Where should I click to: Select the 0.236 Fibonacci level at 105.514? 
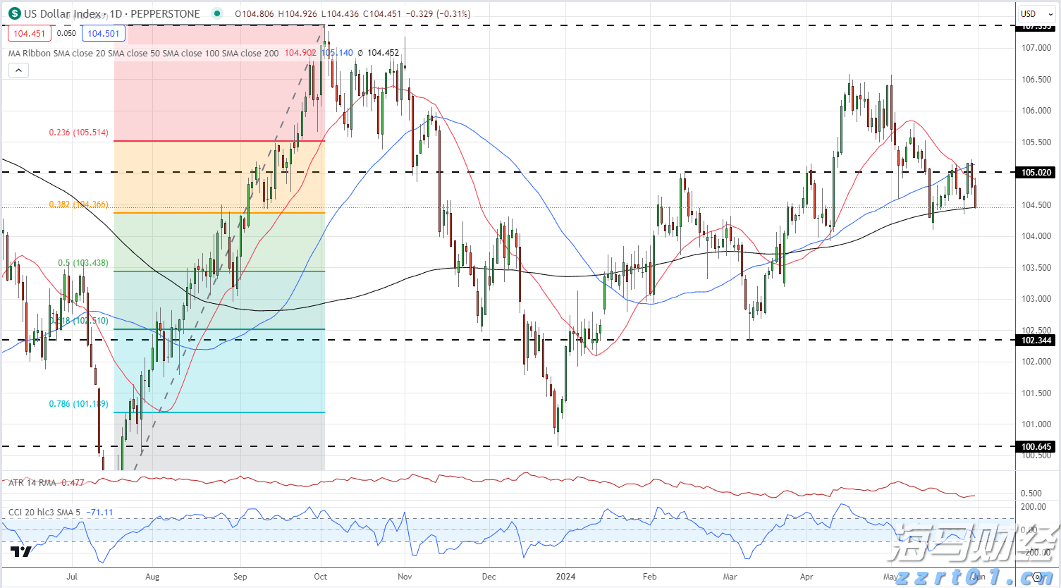pyautogui.click(x=78, y=133)
